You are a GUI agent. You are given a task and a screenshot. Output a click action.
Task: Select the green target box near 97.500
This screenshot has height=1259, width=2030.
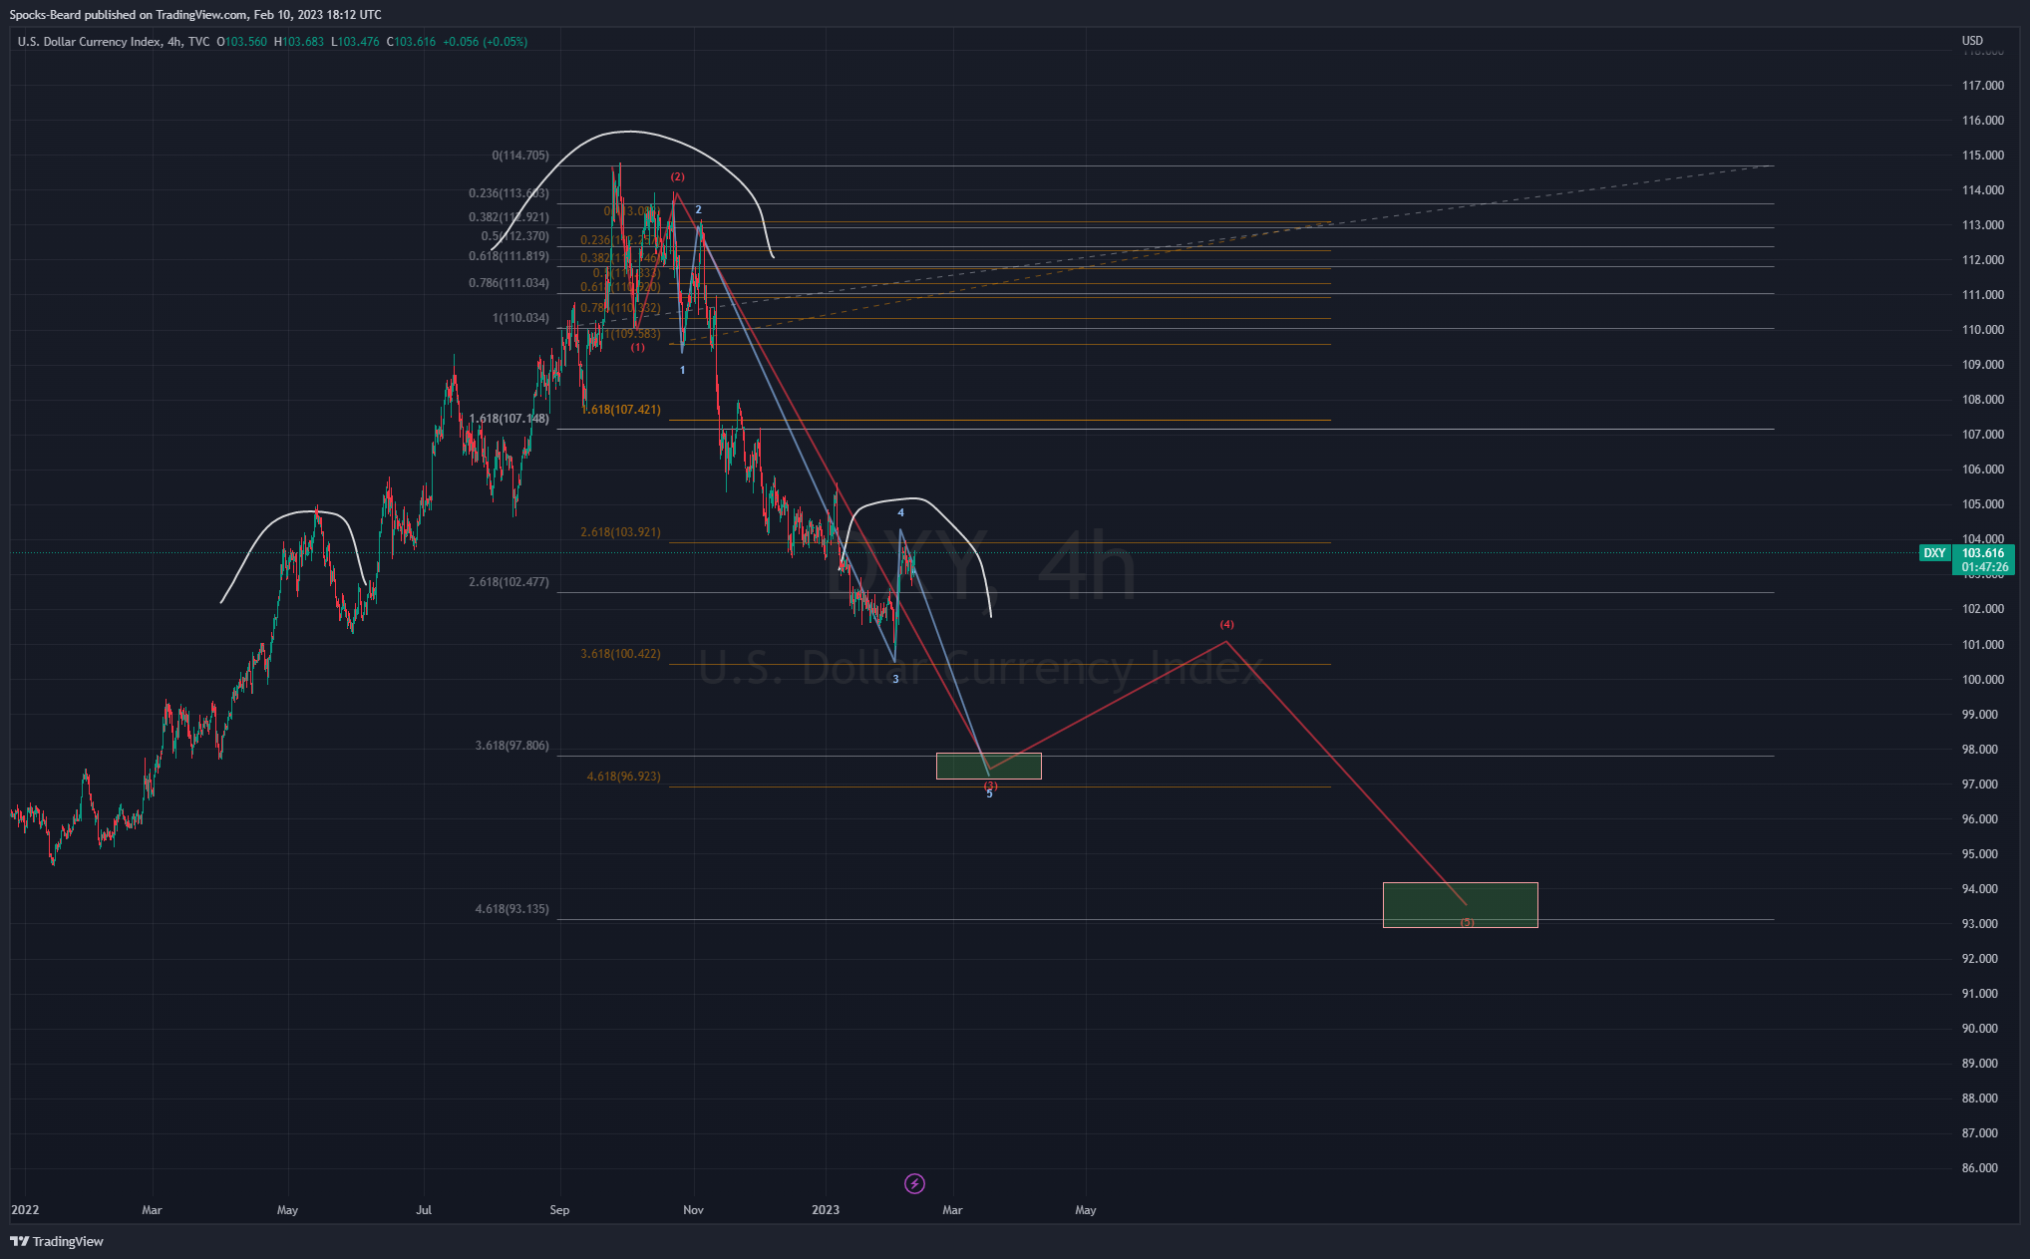point(988,766)
